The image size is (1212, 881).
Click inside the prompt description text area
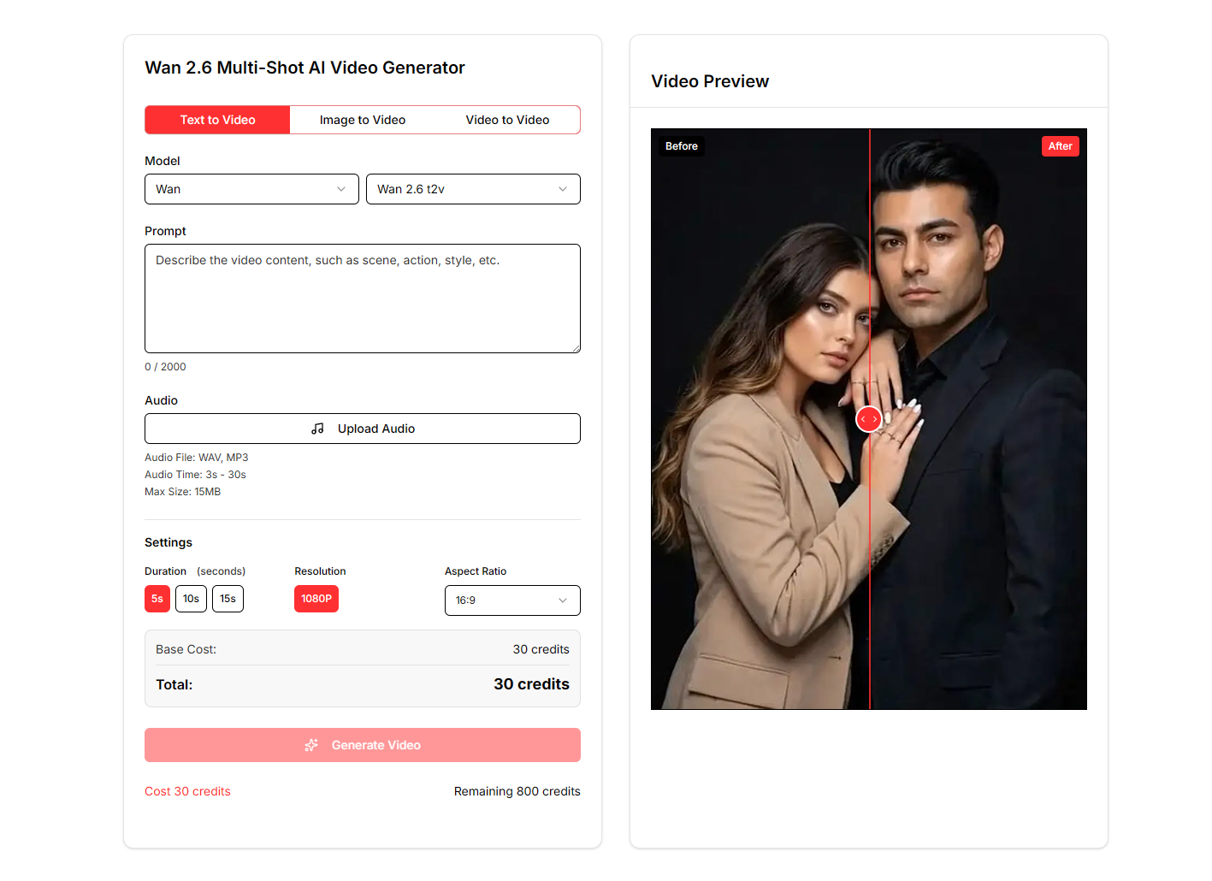(362, 298)
